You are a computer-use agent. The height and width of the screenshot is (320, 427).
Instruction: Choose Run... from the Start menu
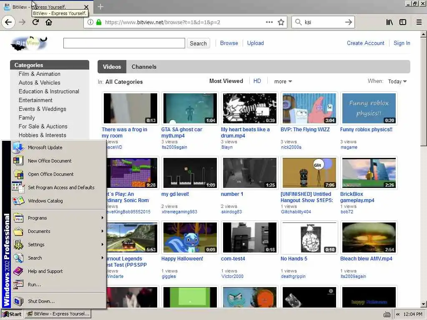58,285
